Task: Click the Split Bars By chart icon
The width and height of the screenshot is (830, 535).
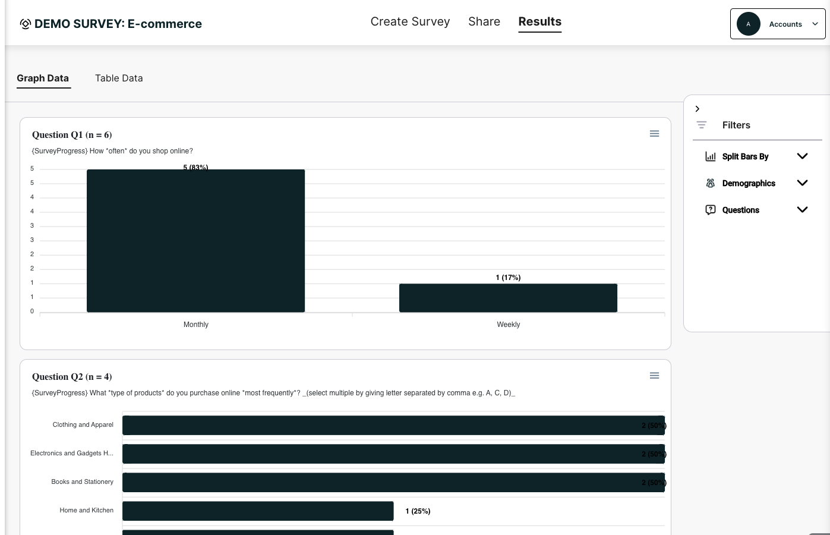Action: coord(710,156)
